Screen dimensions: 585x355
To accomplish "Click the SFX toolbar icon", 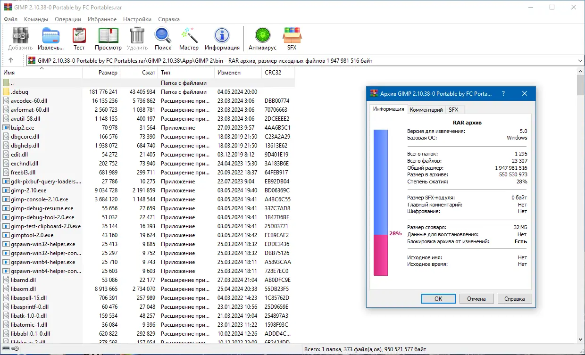I will coord(292,35).
